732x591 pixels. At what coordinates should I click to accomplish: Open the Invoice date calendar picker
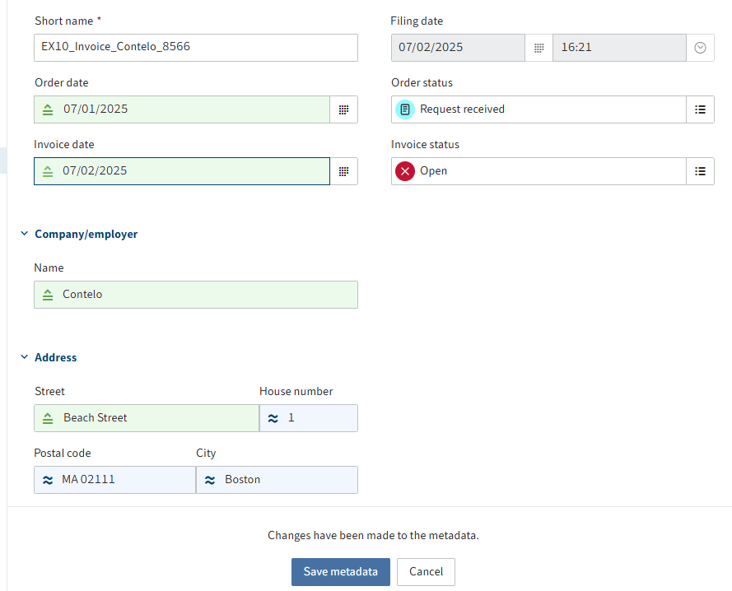click(x=343, y=171)
